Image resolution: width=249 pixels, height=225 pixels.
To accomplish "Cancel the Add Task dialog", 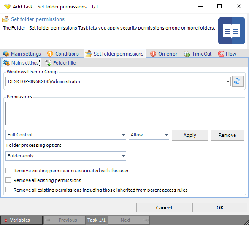I will (x=164, y=208).
